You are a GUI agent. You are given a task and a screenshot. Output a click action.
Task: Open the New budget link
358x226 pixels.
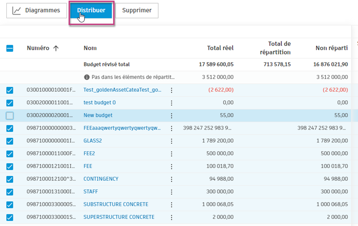pos(98,115)
